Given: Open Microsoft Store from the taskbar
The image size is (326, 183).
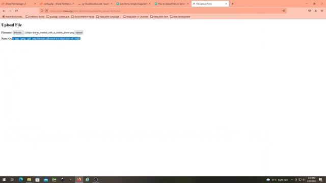Looking at the screenshot, I should (37, 179).
